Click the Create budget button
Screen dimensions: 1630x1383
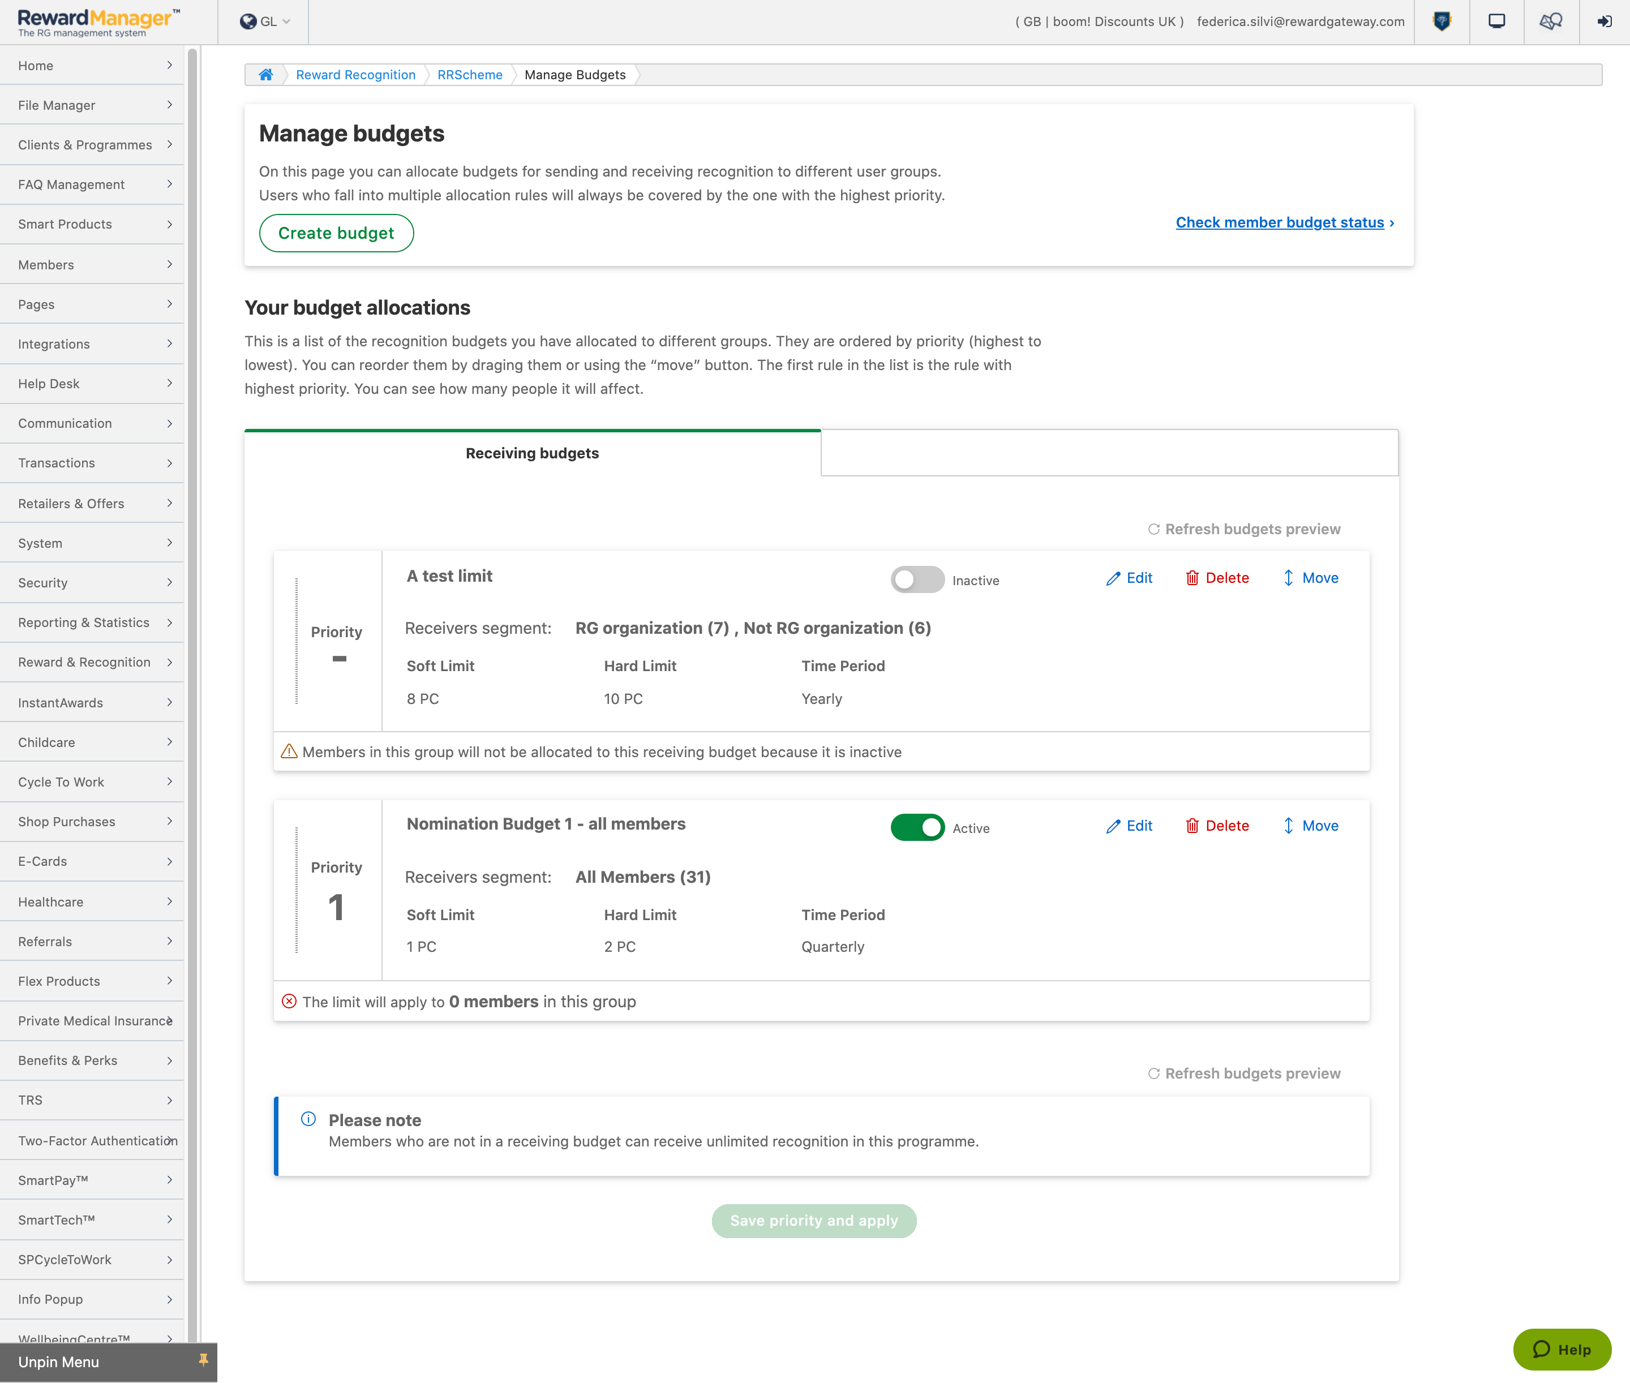coord(336,233)
